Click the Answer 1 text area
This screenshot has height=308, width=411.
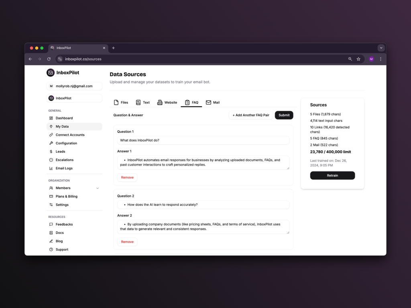click(x=203, y=163)
